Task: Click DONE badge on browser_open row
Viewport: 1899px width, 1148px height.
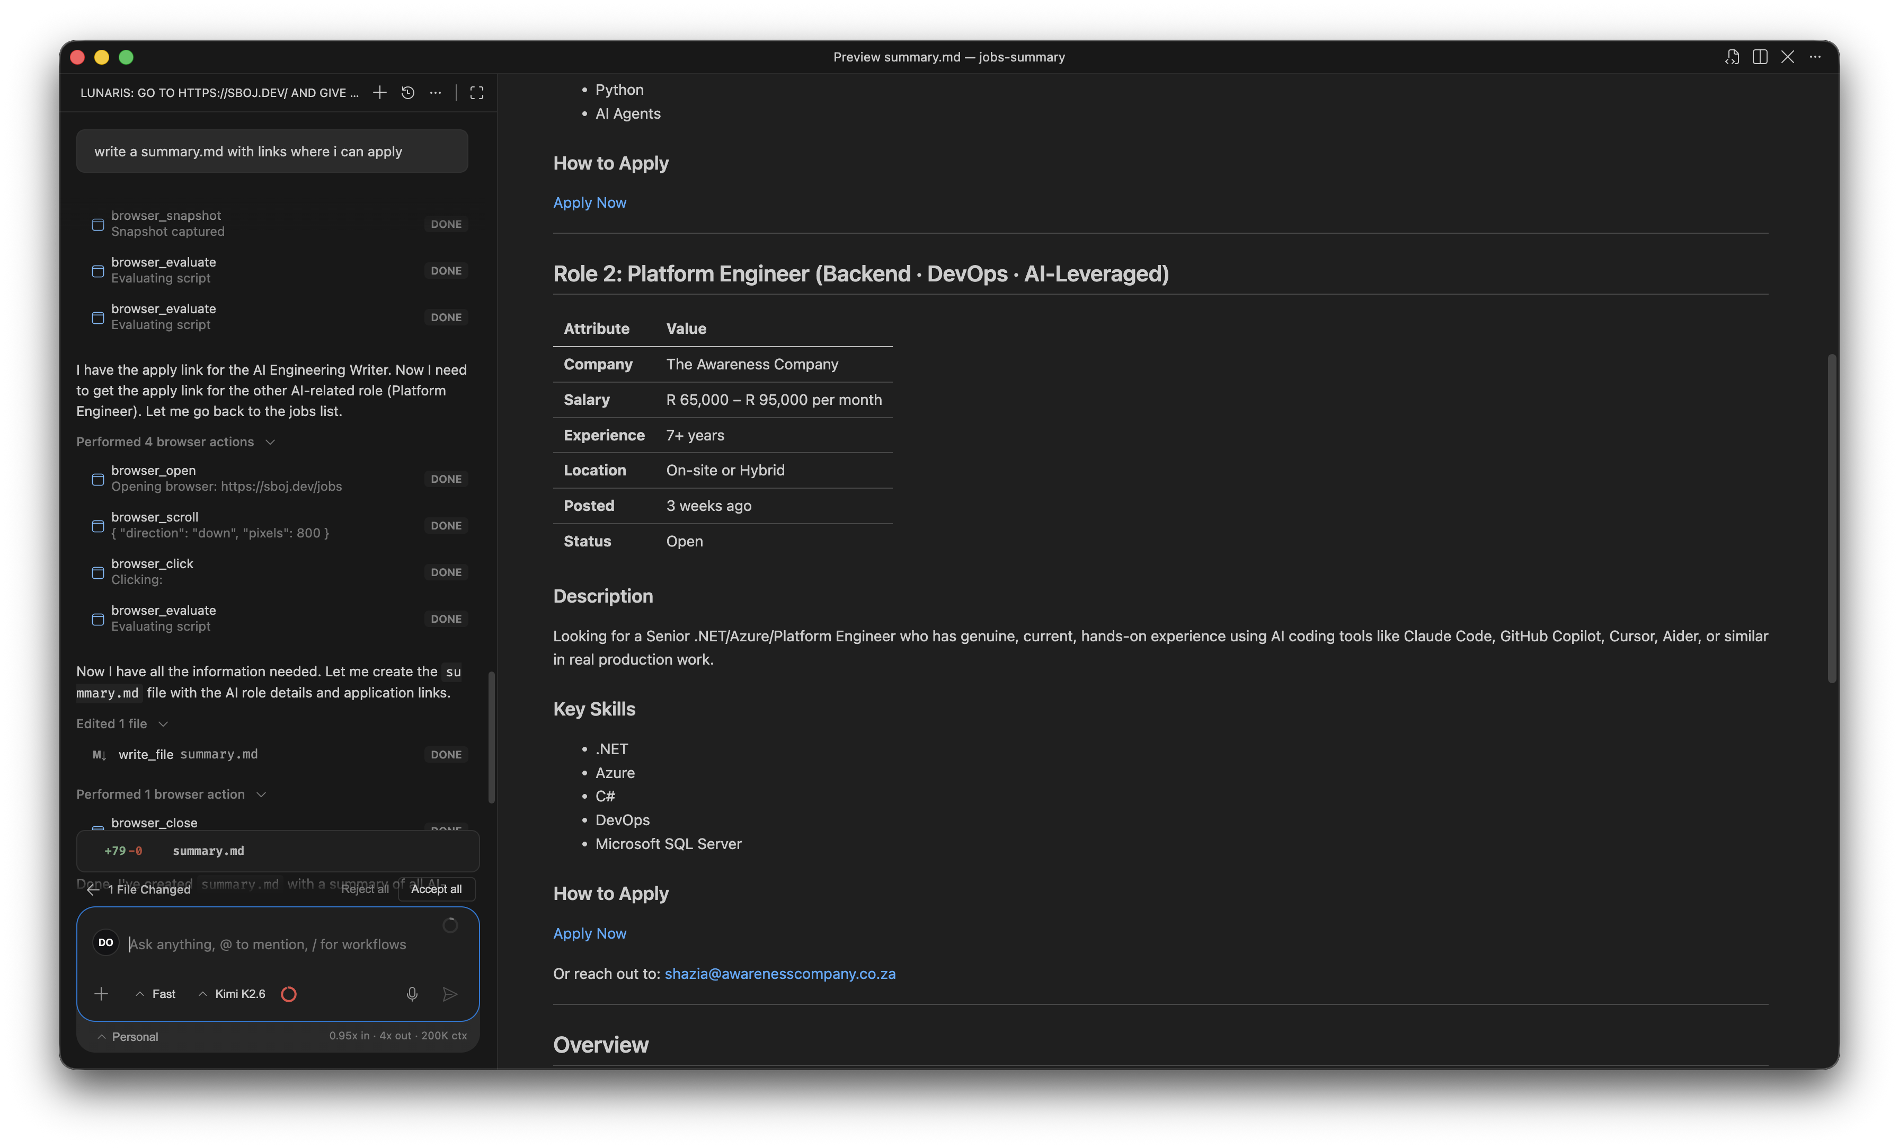Action: [446, 479]
